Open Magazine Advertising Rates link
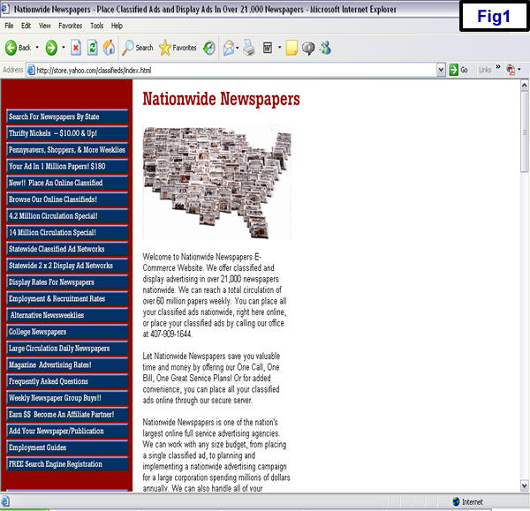530x511 pixels. pos(67,364)
